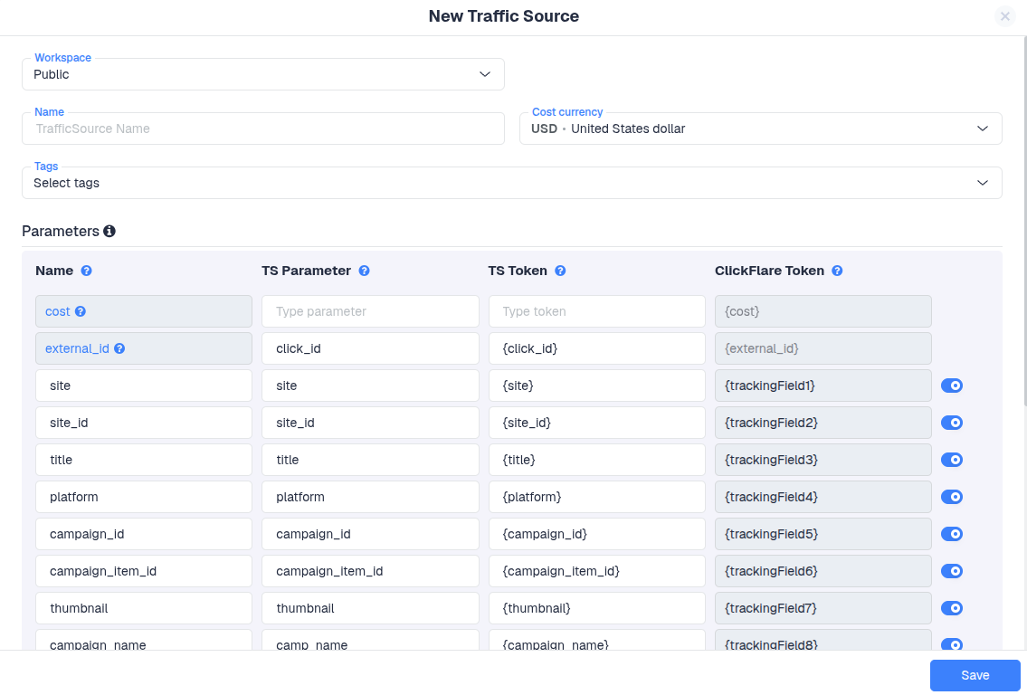This screenshot has width=1027, height=695.
Task: Click the {external_id} ClickFlare Token field
Action: pos(823,348)
